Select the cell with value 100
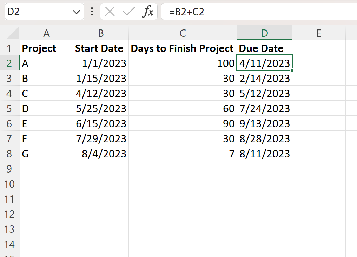The image size is (357, 257). 183,63
